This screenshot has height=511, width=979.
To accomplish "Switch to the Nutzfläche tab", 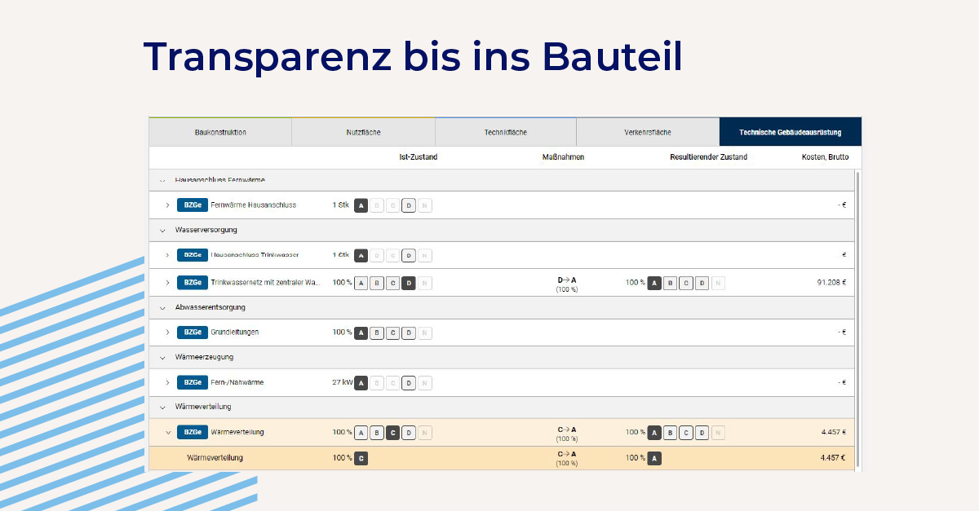I will [364, 132].
